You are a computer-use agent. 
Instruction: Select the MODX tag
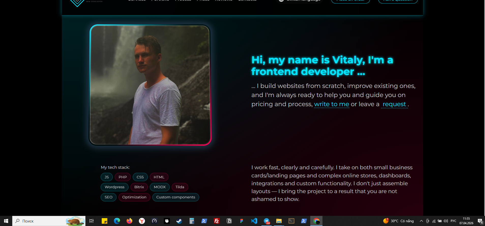(160, 187)
